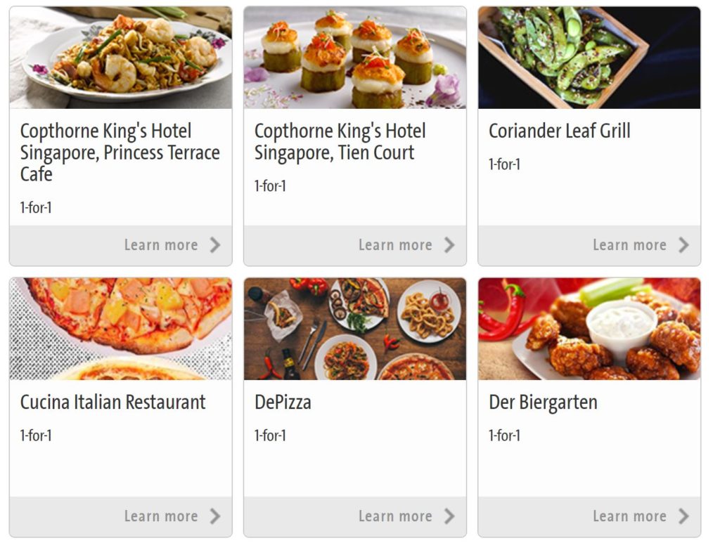Click the edamame box photo
This screenshot has height=543, width=720.
(589, 58)
